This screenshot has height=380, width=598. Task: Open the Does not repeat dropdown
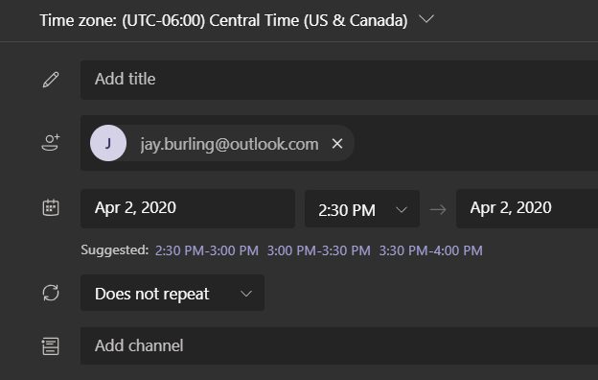172,293
